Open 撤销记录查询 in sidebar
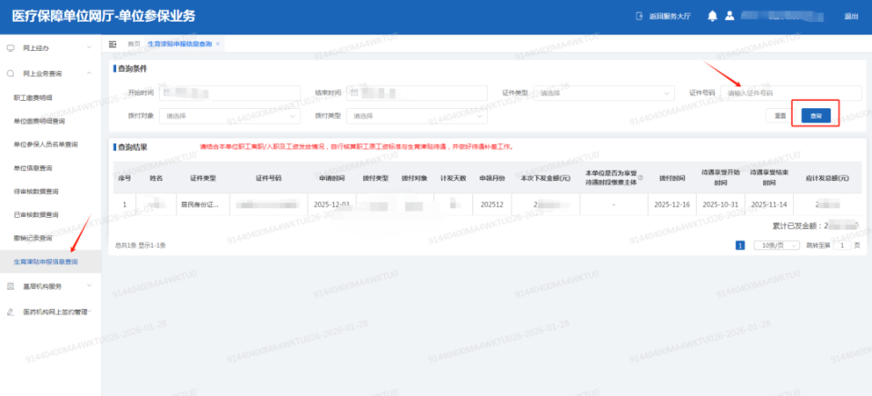This screenshot has width=872, height=396. (x=33, y=238)
